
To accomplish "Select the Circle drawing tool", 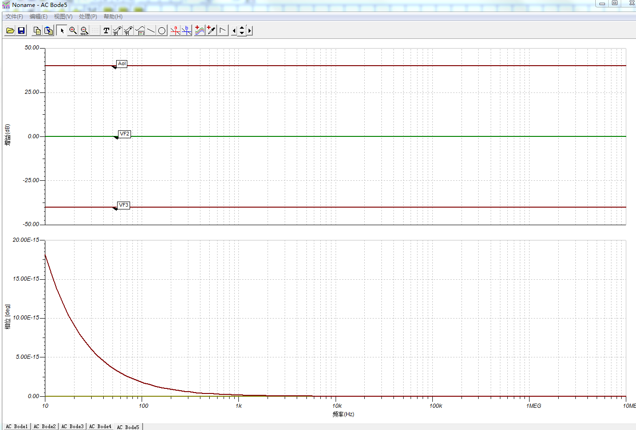I will click(162, 31).
